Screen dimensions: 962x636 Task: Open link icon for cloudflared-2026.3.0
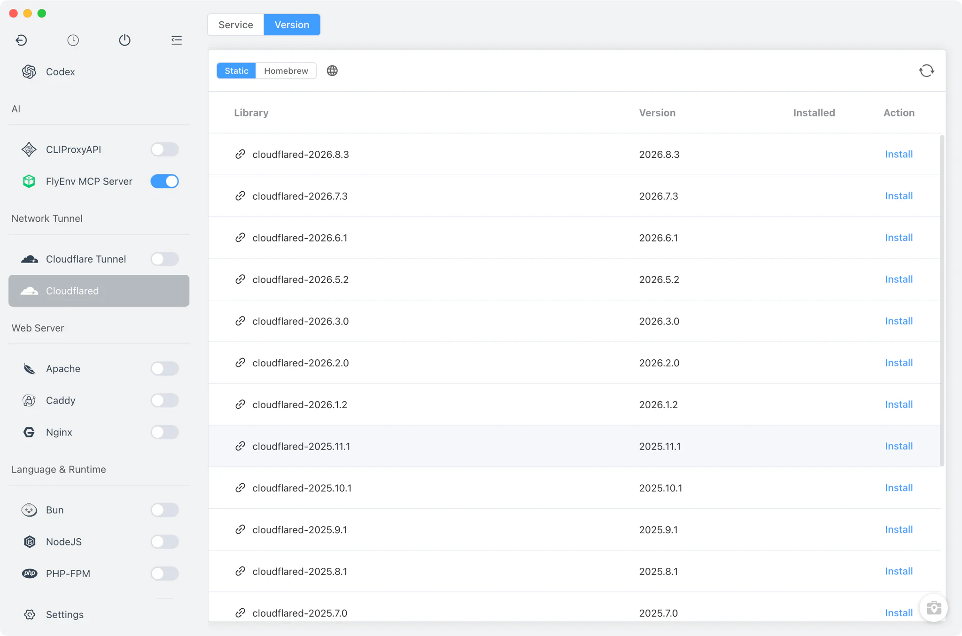[x=240, y=321]
